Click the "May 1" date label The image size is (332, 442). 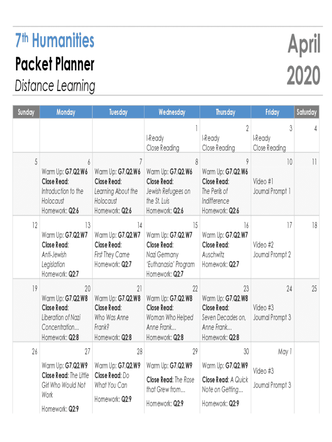pyautogui.click(x=285, y=352)
